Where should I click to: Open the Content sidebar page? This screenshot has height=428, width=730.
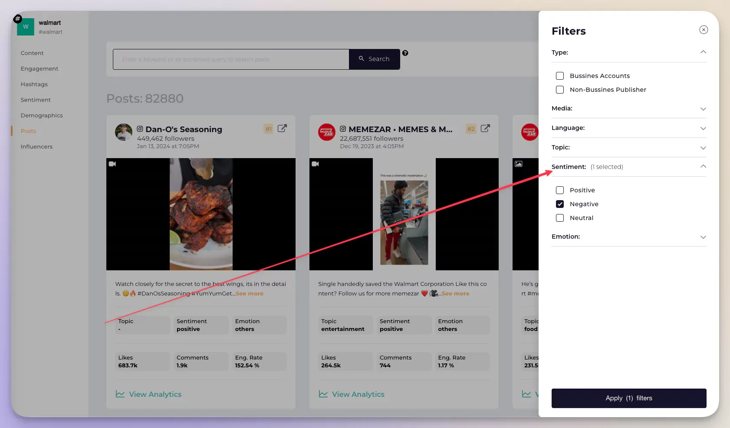coord(32,53)
